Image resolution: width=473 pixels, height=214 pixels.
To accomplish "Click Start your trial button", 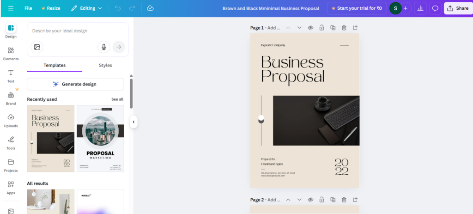I will [357, 8].
